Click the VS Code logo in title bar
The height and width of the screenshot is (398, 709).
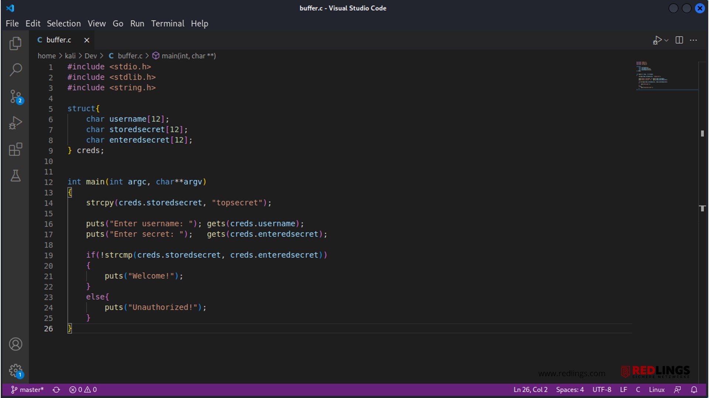[10, 8]
